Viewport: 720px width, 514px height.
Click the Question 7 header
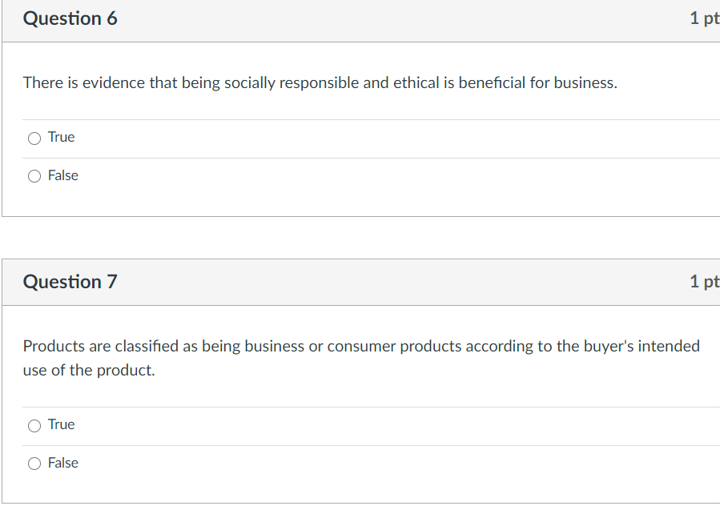(x=70, y=282)
